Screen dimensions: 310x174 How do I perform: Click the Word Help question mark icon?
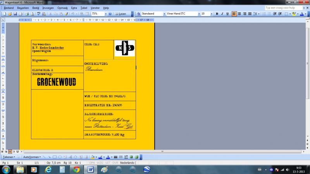coord(110,14)
